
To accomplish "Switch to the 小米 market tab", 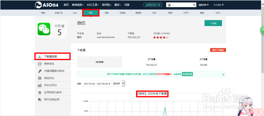I will point(75,13).
